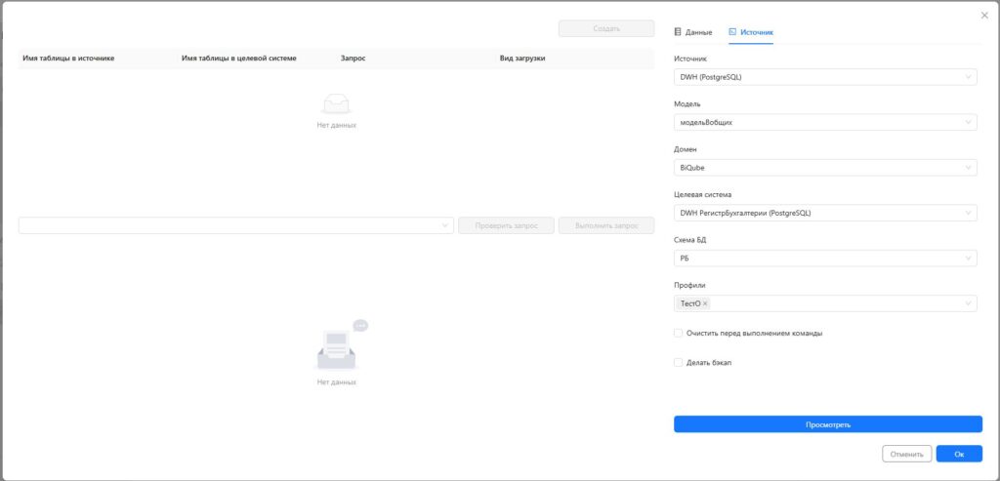Click the Имя таблицы в источнике column header

tap(69, 58)
